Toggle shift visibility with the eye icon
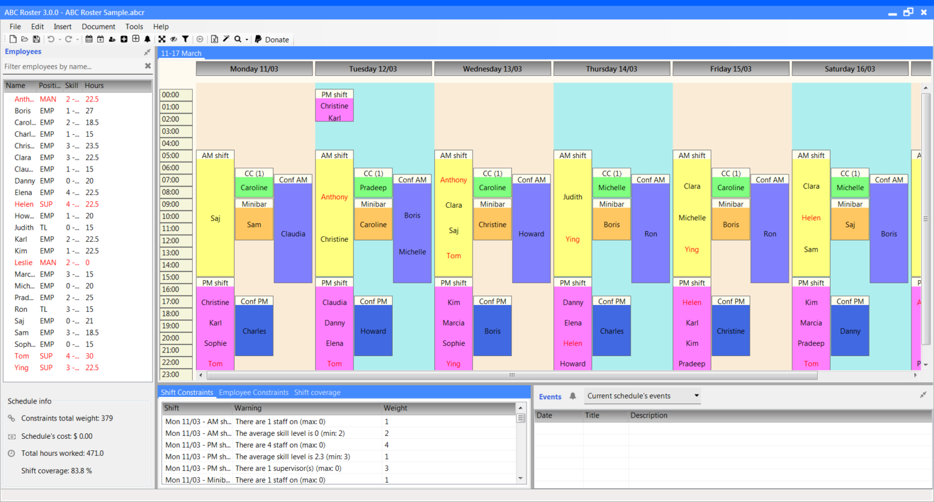The width and height of the screenshot is (934, 502). pyautogui.click(x=173, y=38)
